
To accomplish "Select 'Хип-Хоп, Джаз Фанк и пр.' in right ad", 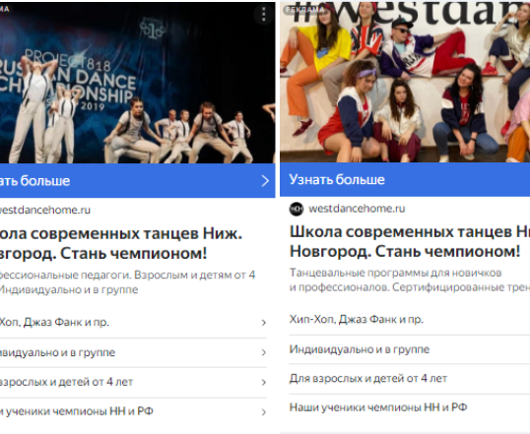I will pos(357,319).
